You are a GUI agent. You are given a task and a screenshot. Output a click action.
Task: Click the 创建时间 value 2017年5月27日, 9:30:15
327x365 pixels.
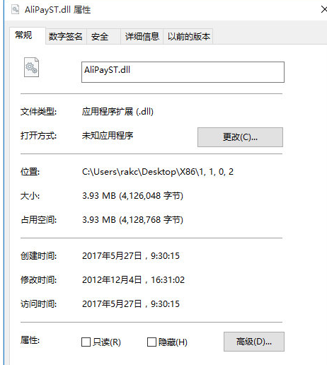coord(131,256)
